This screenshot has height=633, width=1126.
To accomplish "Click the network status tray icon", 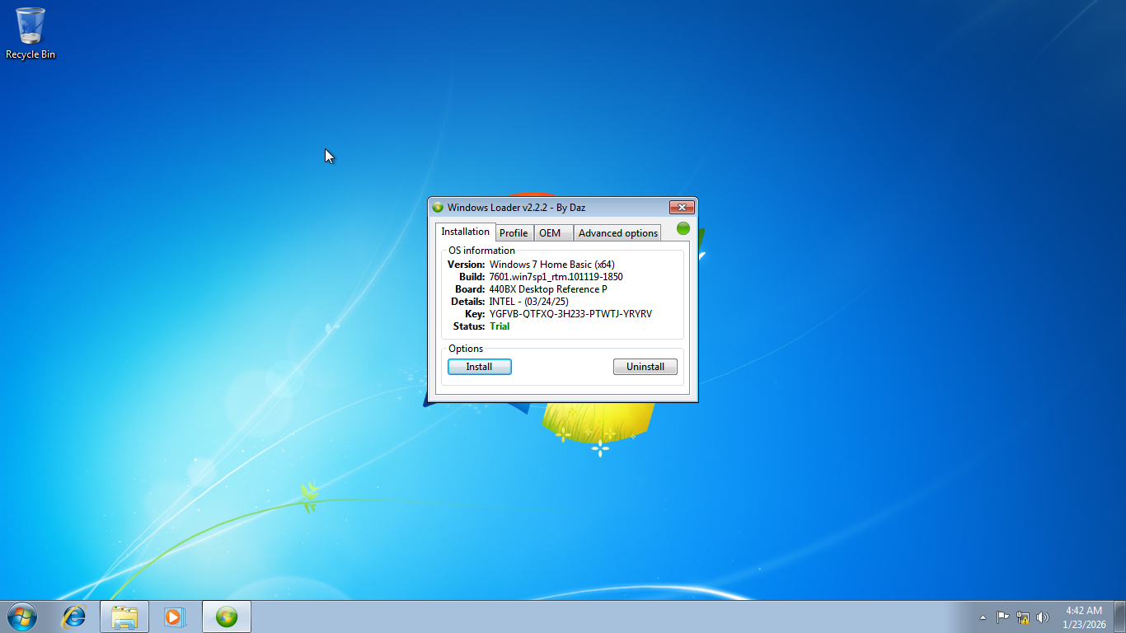I will click(1023, 617).
